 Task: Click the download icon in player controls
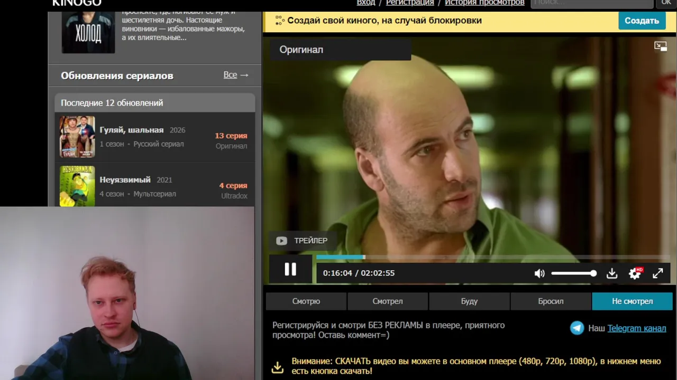pyautogui.click(x=612, y=273)
